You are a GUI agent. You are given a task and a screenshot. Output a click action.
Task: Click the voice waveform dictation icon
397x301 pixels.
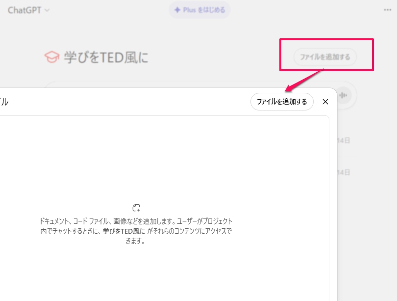343,96
